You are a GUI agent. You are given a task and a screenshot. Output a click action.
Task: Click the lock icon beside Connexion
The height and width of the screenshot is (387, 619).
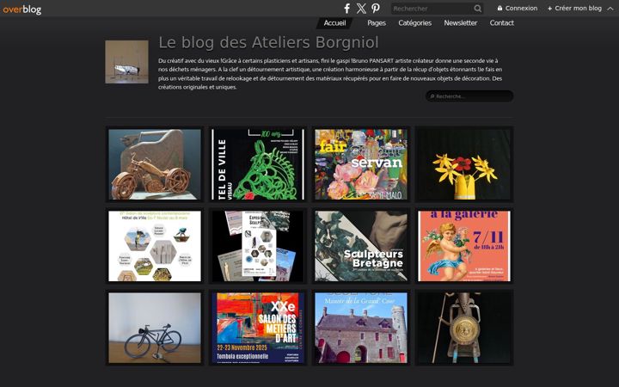click(499, 8)
